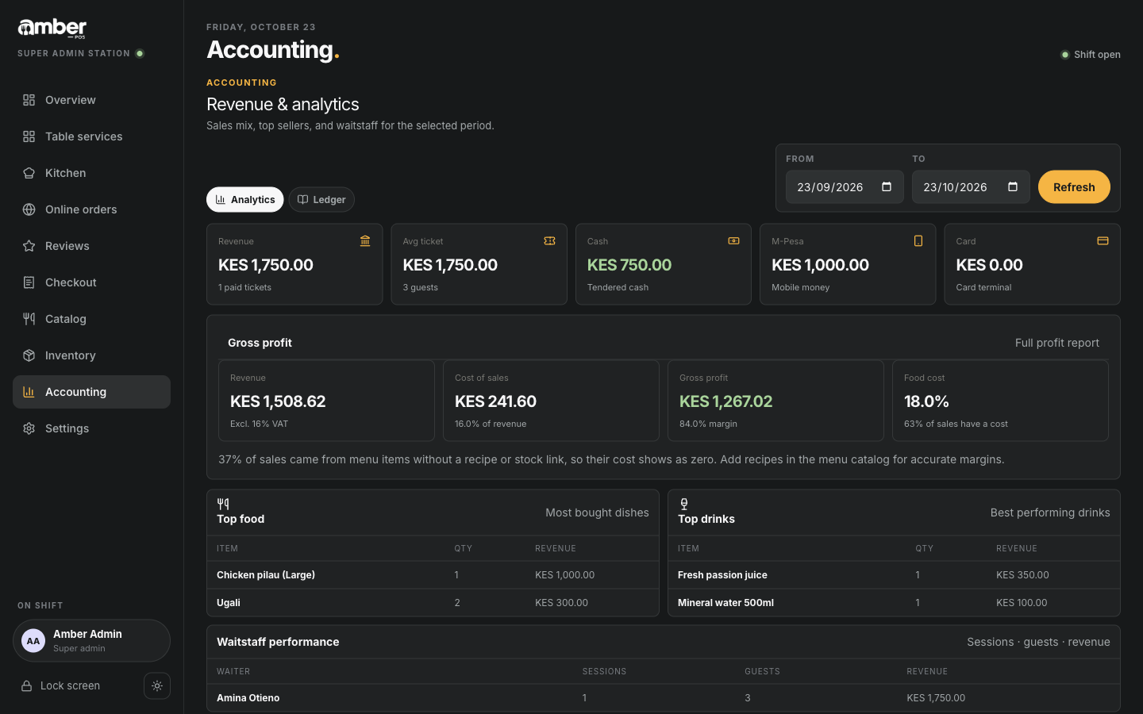The image size is (1143, 714).
Task: Open Settings from the sidebar
Action: 91,428
